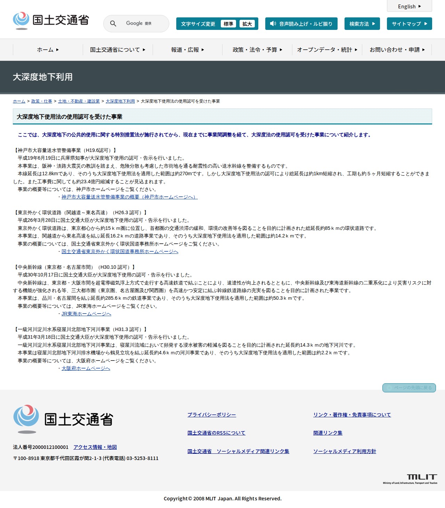Screen dimensions: 445x508
Task: Open the JR東海ホームページへ link
Action: pyautogui.click(x=86, y=314)
